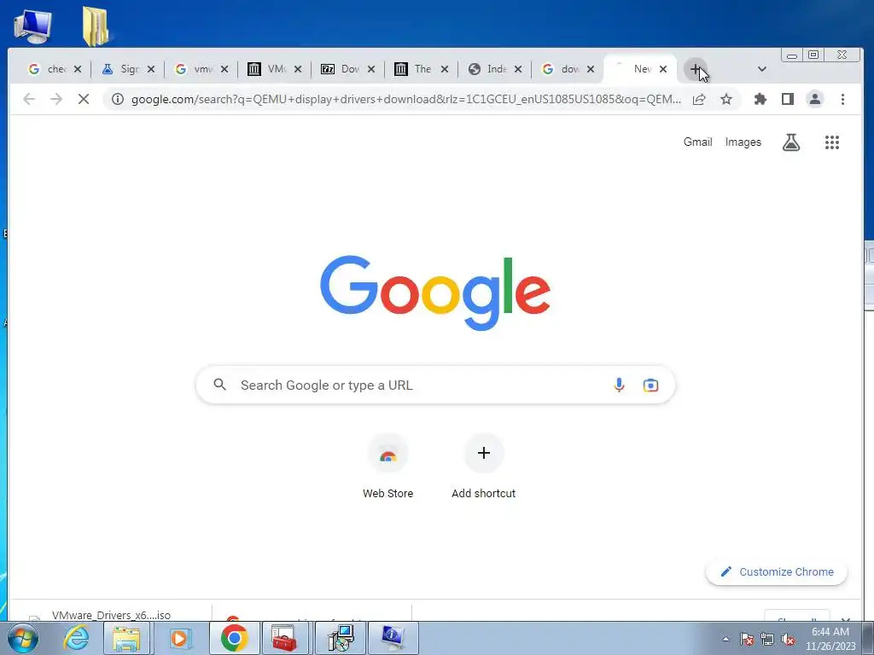Open Windows Media Player from taskbar
Image resolution: width=874 pixels, height=655 pixels.
179,638
